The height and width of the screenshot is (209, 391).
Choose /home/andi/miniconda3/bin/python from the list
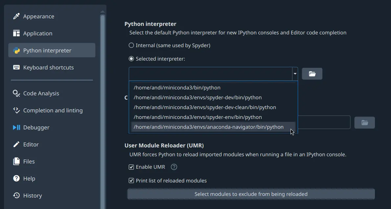tap(213, 87)
